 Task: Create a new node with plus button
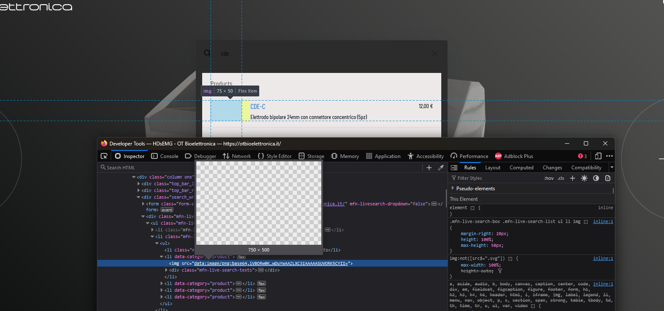(x=429, y=168)
